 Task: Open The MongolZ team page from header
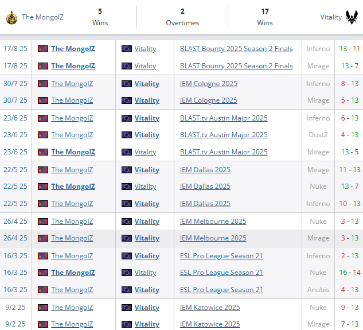point(42,17)
